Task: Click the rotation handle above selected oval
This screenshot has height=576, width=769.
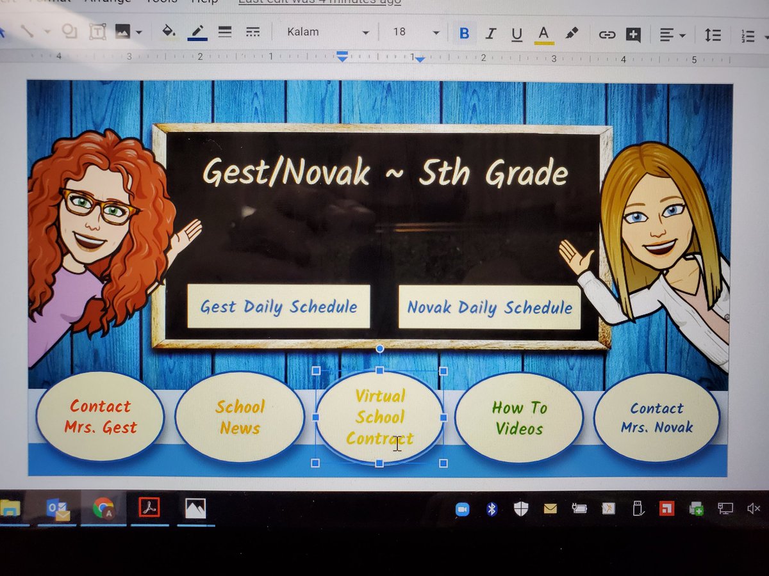Action: pos(379,349)
